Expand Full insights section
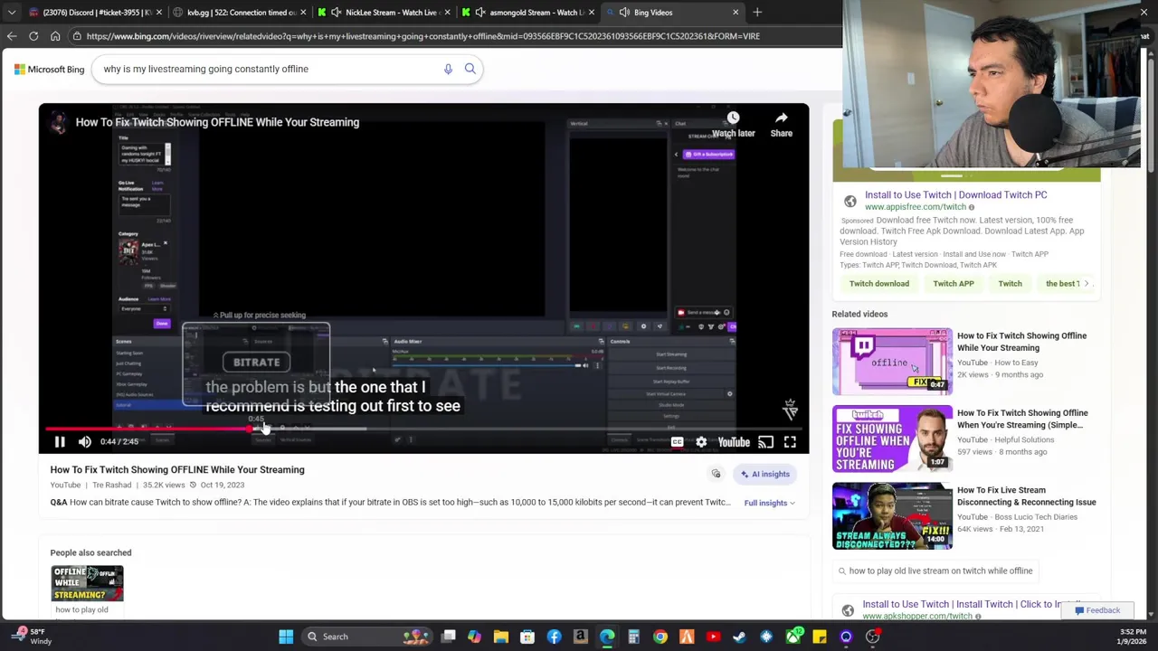This screenshot has height=651, width=1158. tap(769, 503)
